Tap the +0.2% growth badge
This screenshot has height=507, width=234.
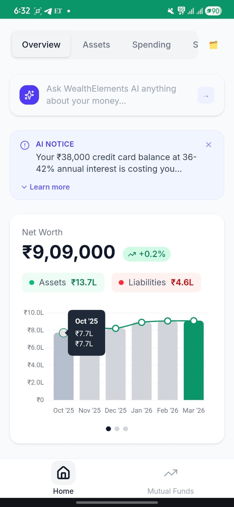[146, 254]
